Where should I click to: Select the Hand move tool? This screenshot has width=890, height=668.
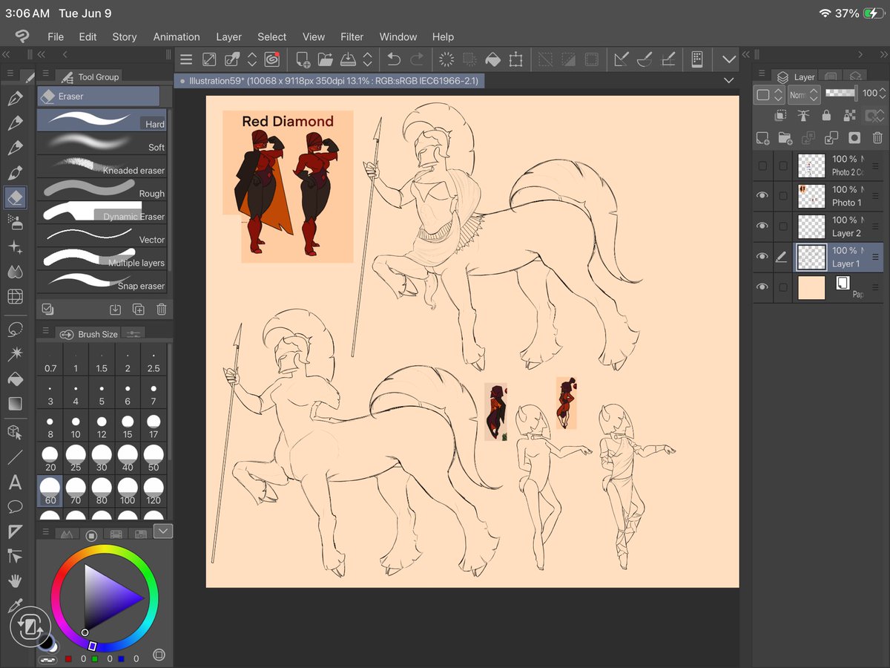click(x=15, y=580)
